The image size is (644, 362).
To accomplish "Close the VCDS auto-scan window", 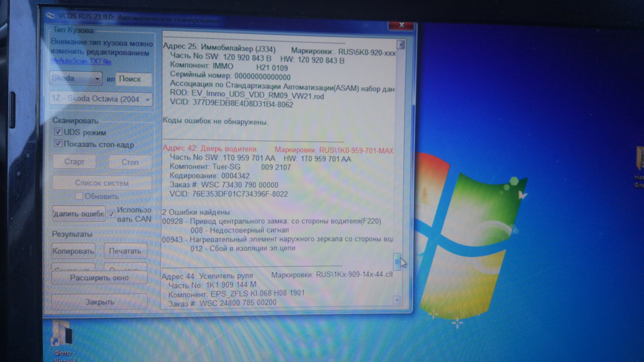I will click(401, 25).
